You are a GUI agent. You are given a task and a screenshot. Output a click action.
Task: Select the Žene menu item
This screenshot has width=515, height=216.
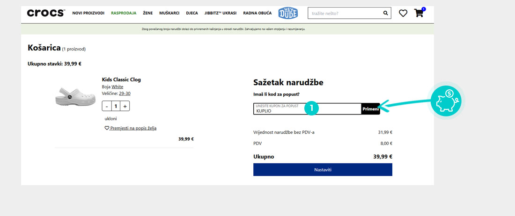pos(148,14)
